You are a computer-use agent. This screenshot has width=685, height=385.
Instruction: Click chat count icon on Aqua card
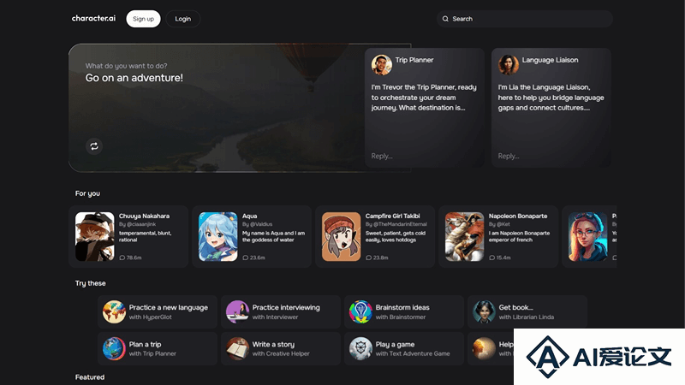(245, 258)
